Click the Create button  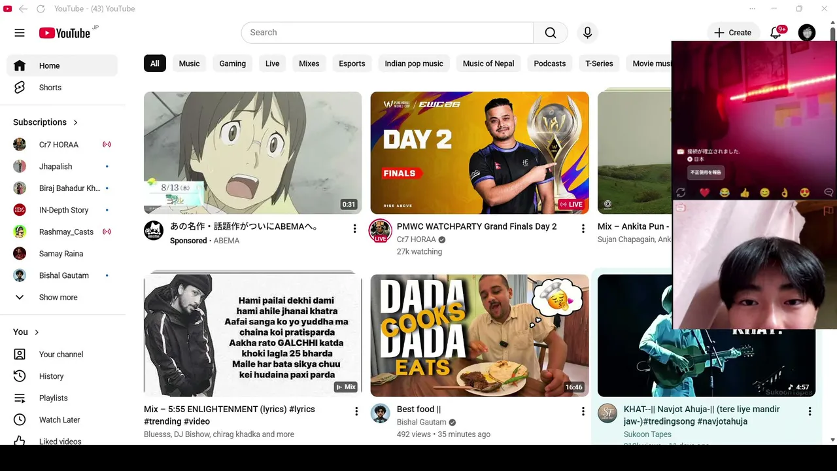point(732,33)
